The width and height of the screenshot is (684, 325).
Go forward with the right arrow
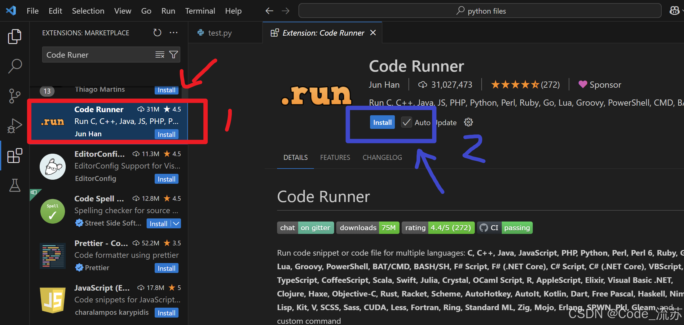coord(285,11)
